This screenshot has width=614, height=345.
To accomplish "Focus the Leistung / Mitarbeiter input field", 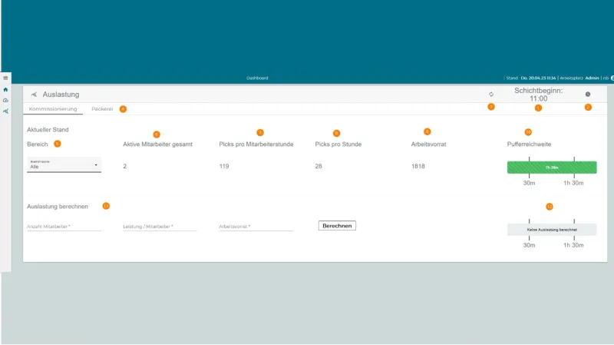I will point(160,226).
